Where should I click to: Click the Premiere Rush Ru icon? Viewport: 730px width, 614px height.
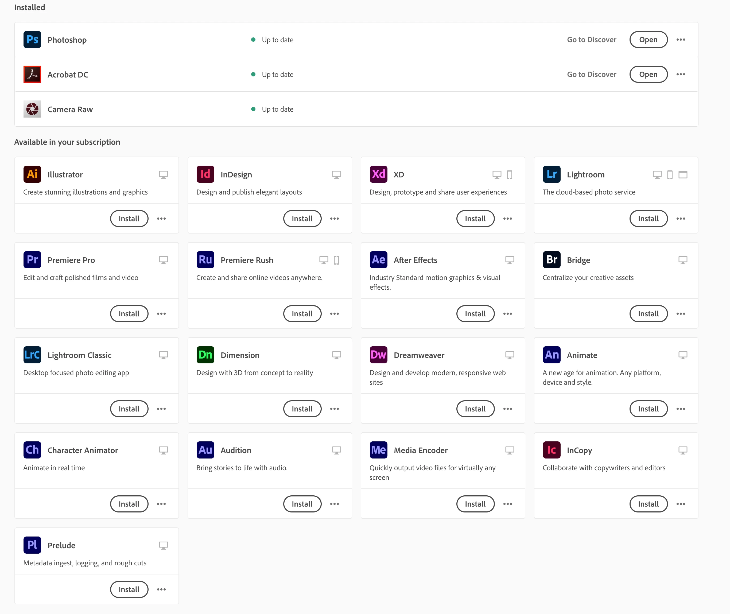(x=205, y=260)
